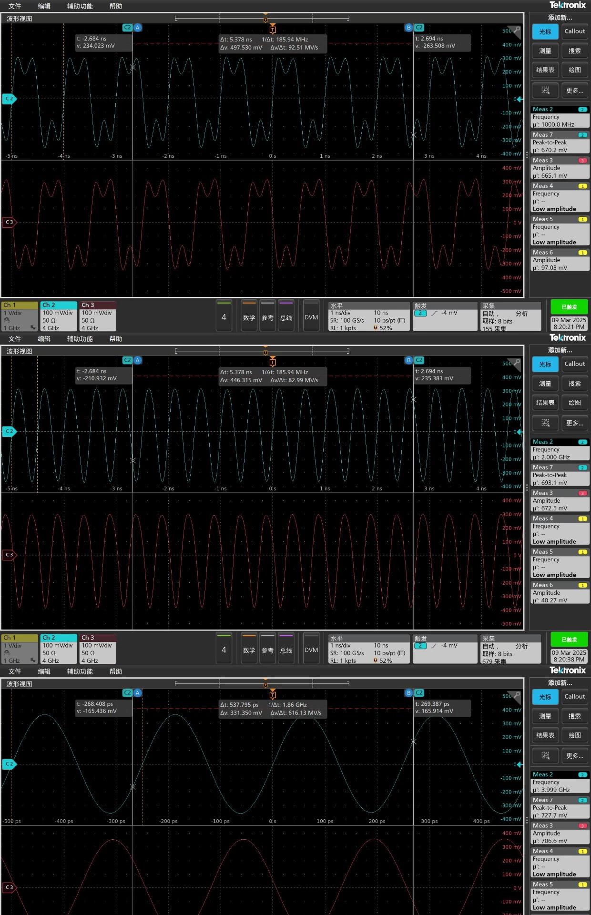Click the Callout button in the top capture

click(x=574, y=31)
